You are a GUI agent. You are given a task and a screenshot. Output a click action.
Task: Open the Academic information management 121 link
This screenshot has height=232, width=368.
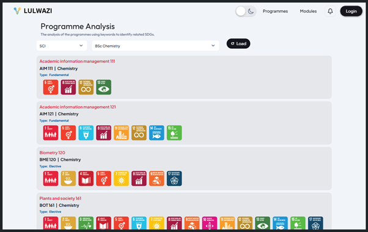pos(78,107)
